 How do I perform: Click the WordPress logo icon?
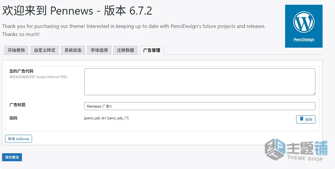(304, 22)
